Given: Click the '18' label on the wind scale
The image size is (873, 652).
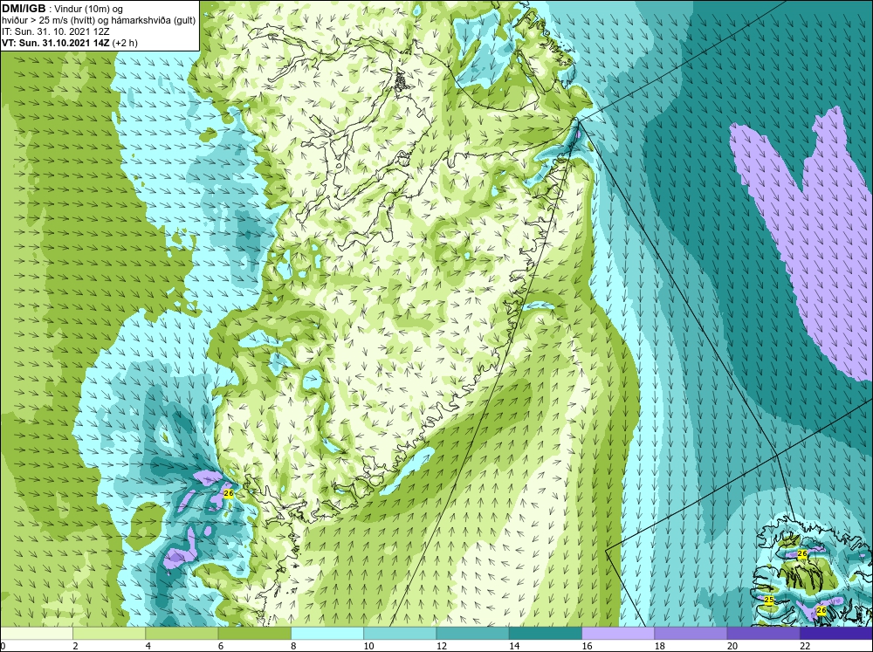Looking at the screenshot, I should click(x=659, y=646).
